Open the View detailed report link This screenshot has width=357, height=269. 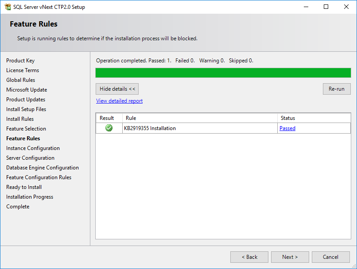119,101
